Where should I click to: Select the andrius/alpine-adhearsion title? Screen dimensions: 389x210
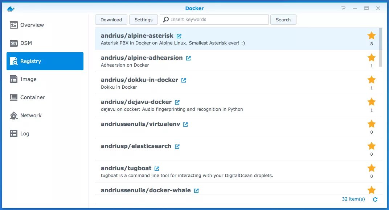(142, 58)
